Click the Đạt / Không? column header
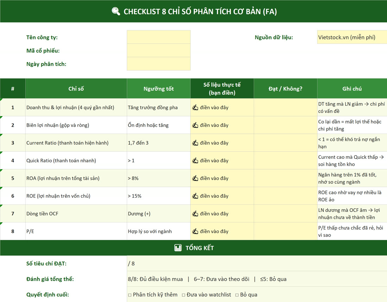The image size is (387, 302). click(x=285, y=88)
